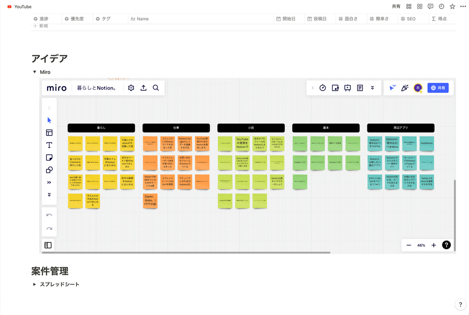Image resolution: width=469 pixels, height=315 pixels.
Task: Favorite the page with star icon
Action: 453,6
